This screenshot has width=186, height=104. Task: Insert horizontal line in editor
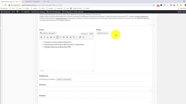(54, 37)
